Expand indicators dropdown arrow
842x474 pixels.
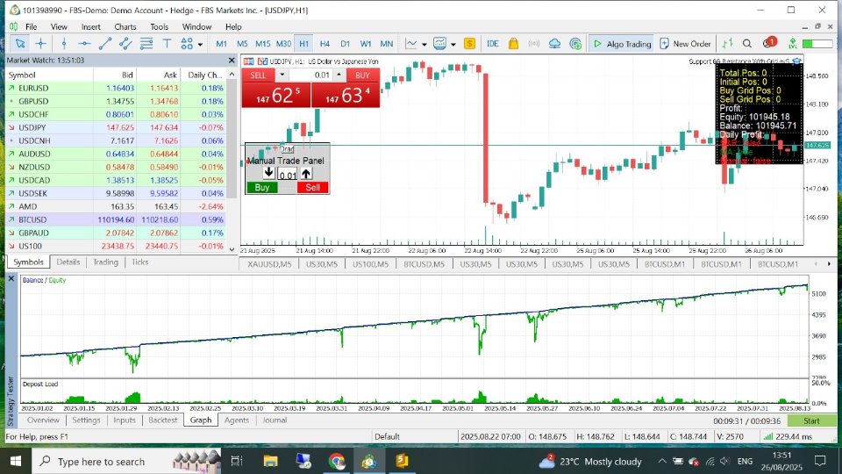tap(453, 45)
